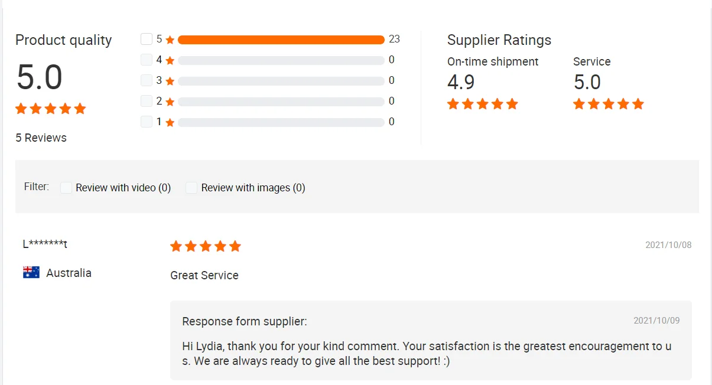
Task: Toggle the Review with images filter
Action: coord(191,188)
